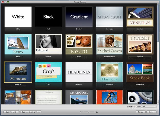The image size is (160, 116).
Task: Click the large thumbnail size icon
Action: click(x=97, y=112)
